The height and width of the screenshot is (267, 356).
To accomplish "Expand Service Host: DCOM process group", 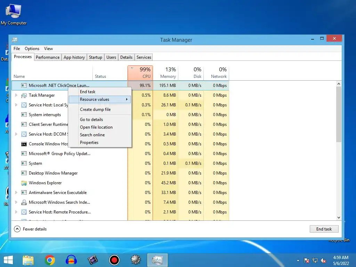I will [16, 134].
